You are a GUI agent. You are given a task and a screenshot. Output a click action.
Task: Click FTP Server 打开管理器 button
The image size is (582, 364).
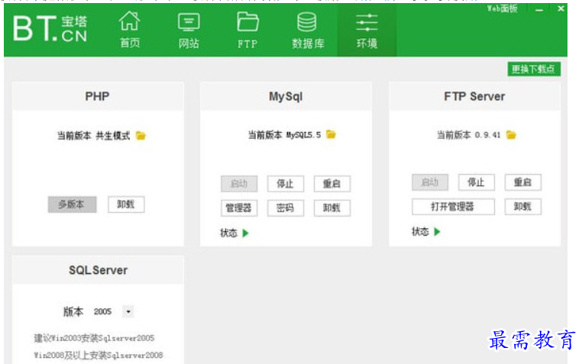pyautogui.click(x=453, y=207)
